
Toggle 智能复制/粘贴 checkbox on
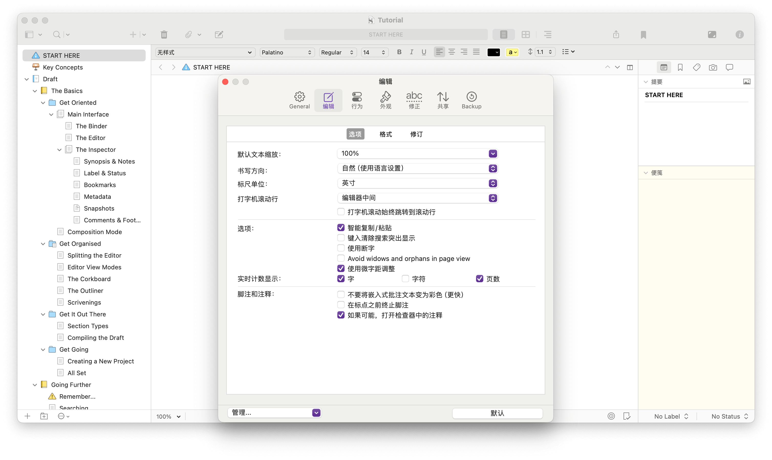point(341,227)
